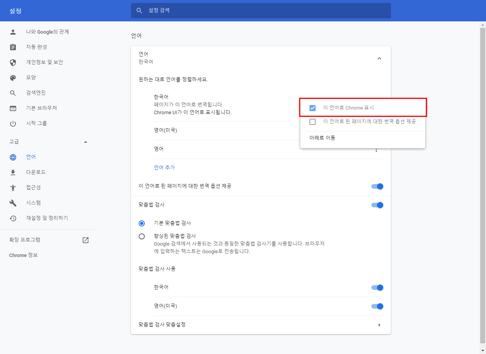
Task: Click the person icon for 나와 Google의 관계
Action: click(13, 32)
